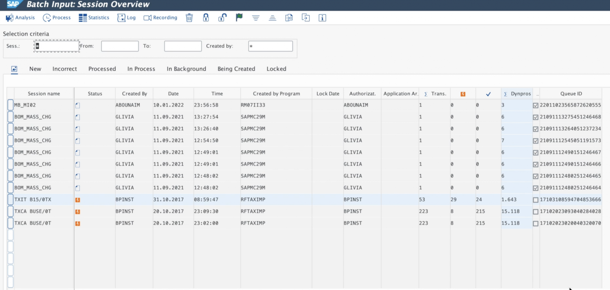Open the Statistics view
The image size is (610, 290).
pyautogui.click(x=94, y=18)
